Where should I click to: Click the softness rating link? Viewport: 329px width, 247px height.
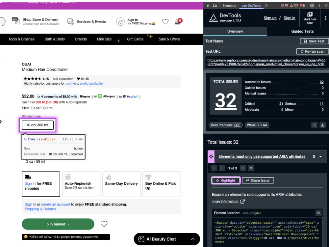[72, 83]
